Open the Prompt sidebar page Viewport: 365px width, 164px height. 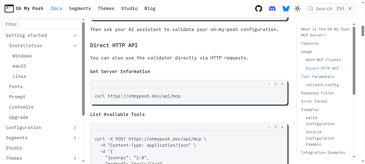tap(17, 97)
